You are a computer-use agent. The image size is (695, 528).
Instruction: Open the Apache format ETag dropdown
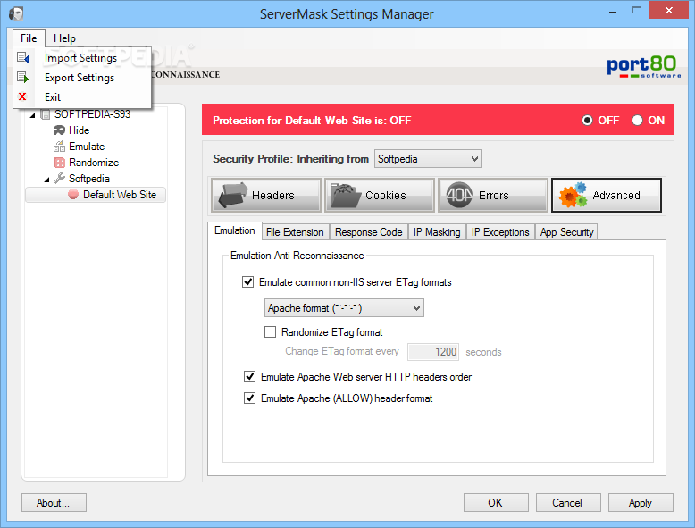(x=344, y=308)
